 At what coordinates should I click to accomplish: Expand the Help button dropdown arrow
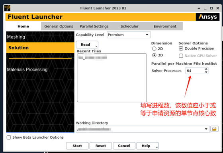click(x=157, y=147)
